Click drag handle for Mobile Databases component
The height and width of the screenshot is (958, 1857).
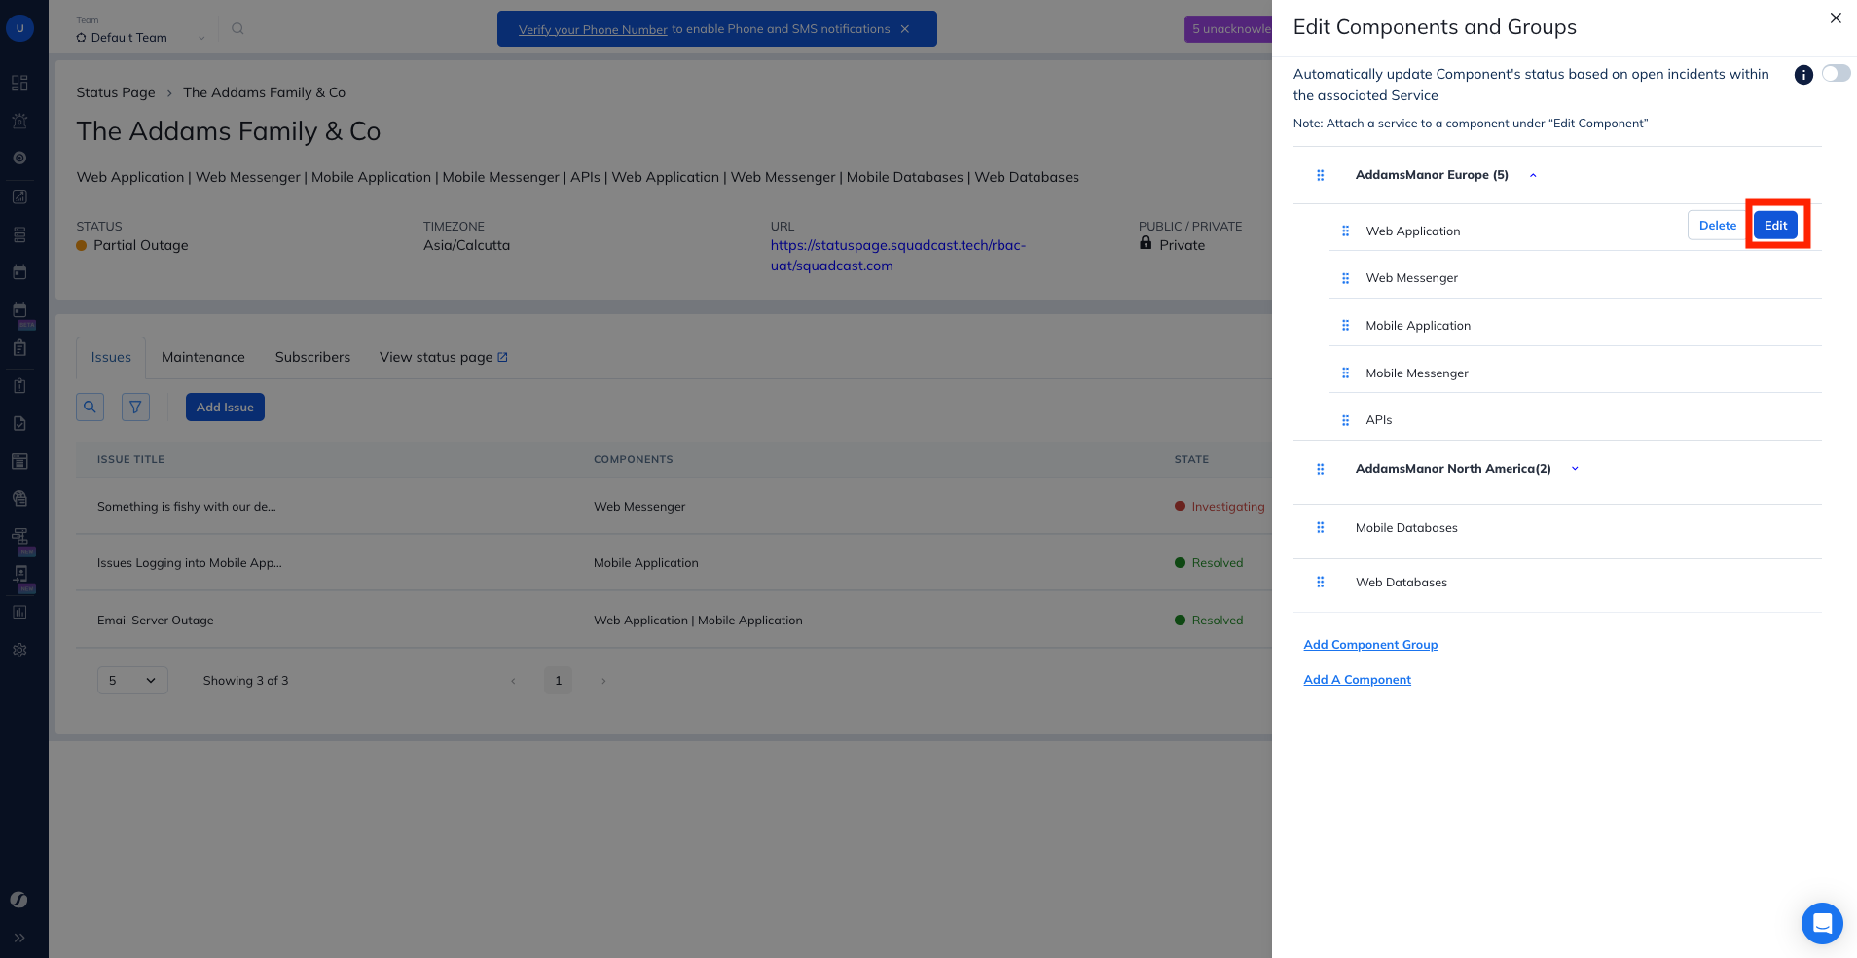1320,528
